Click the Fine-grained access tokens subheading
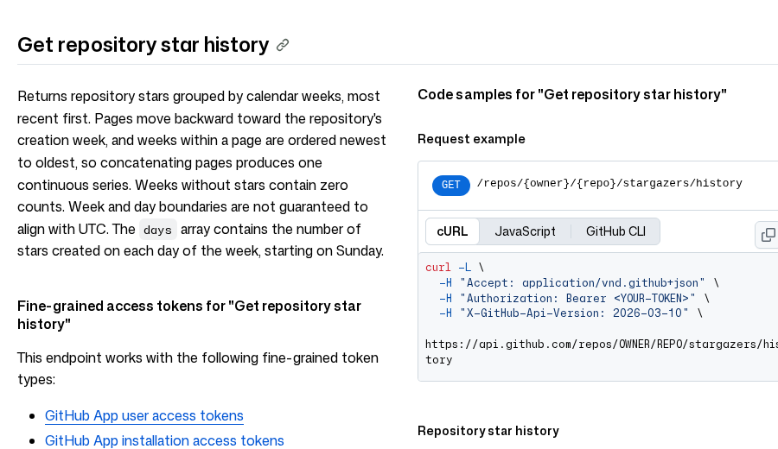 (x=189, y=314)
